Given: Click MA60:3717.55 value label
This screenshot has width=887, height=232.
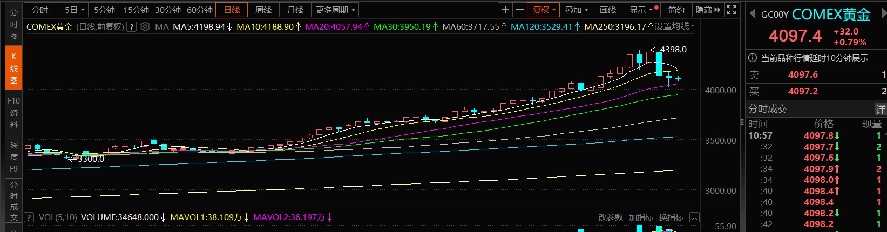Looking at the screenshot, I should pos(471,26).
